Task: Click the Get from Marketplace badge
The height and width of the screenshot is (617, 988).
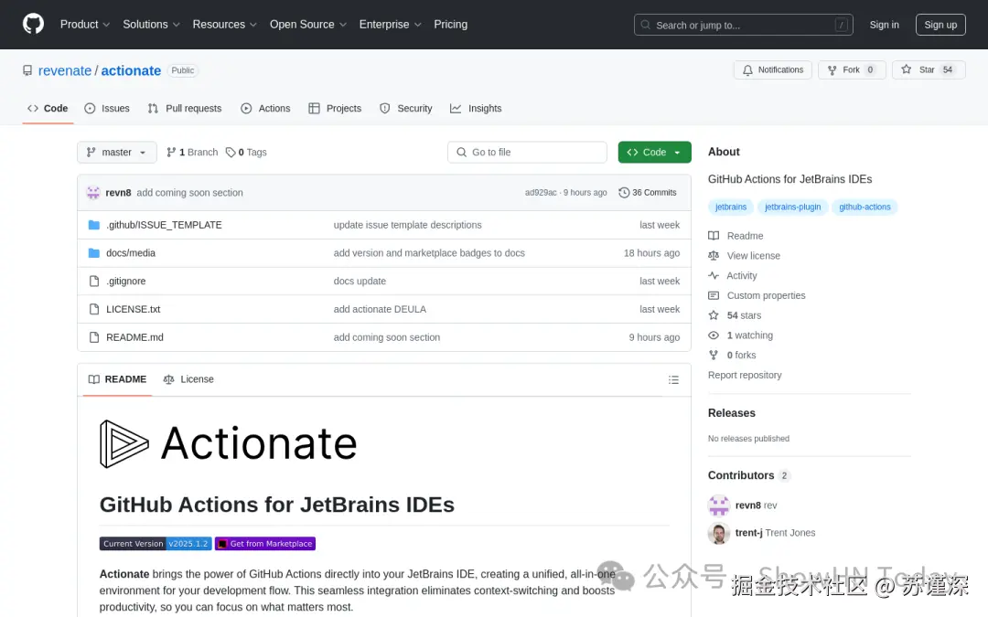Action: (265, 544)
